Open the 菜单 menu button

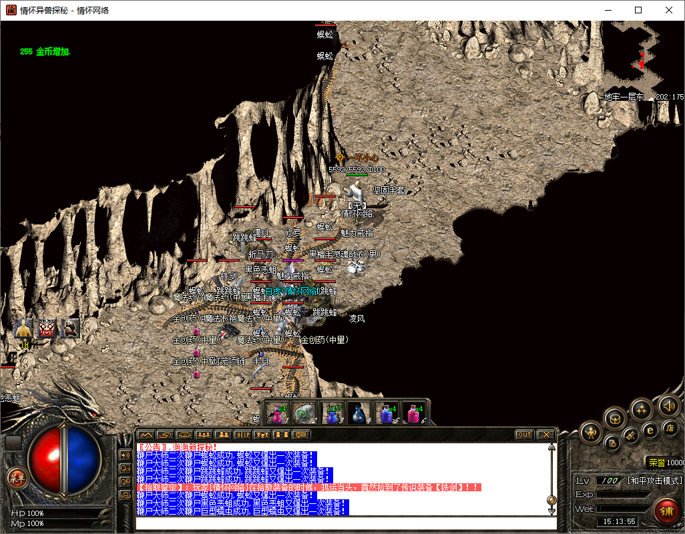click(17, 479)
